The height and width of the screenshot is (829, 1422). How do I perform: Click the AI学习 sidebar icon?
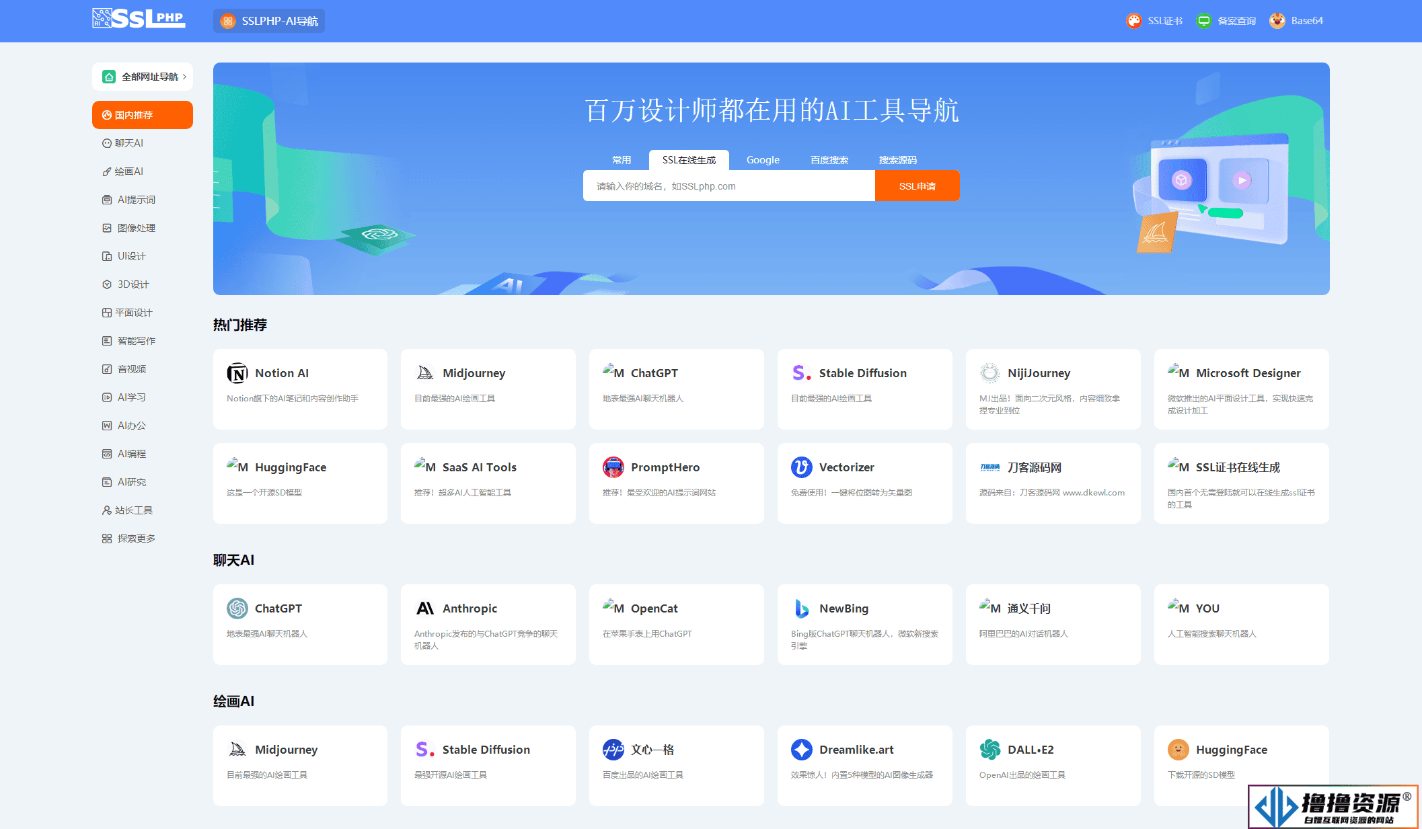tap(107, 397)
